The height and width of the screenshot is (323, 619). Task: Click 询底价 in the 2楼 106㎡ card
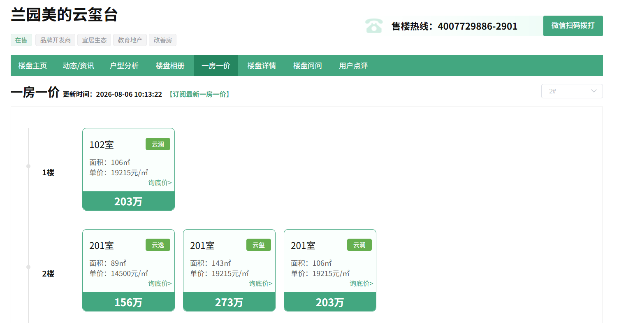point(362,283)
